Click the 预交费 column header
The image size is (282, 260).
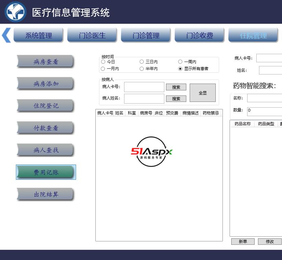pos(172,113)
